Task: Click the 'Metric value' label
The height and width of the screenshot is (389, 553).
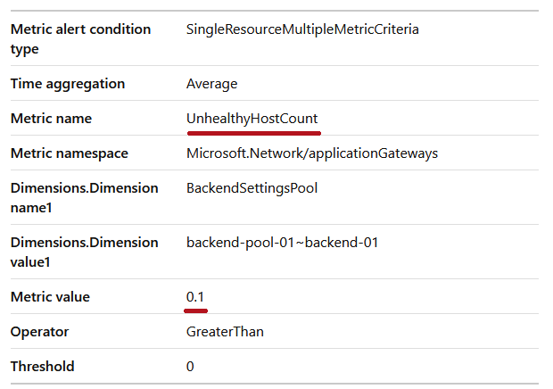Action: tap(50, 297)
